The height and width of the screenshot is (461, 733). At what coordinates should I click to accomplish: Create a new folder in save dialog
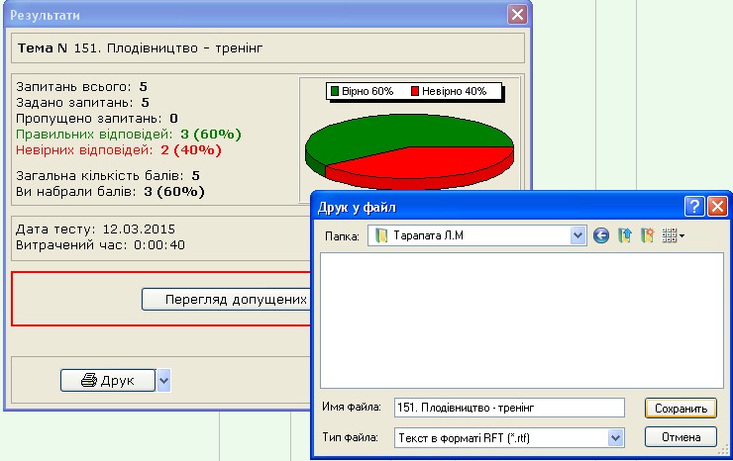click(x=647, y=235)
